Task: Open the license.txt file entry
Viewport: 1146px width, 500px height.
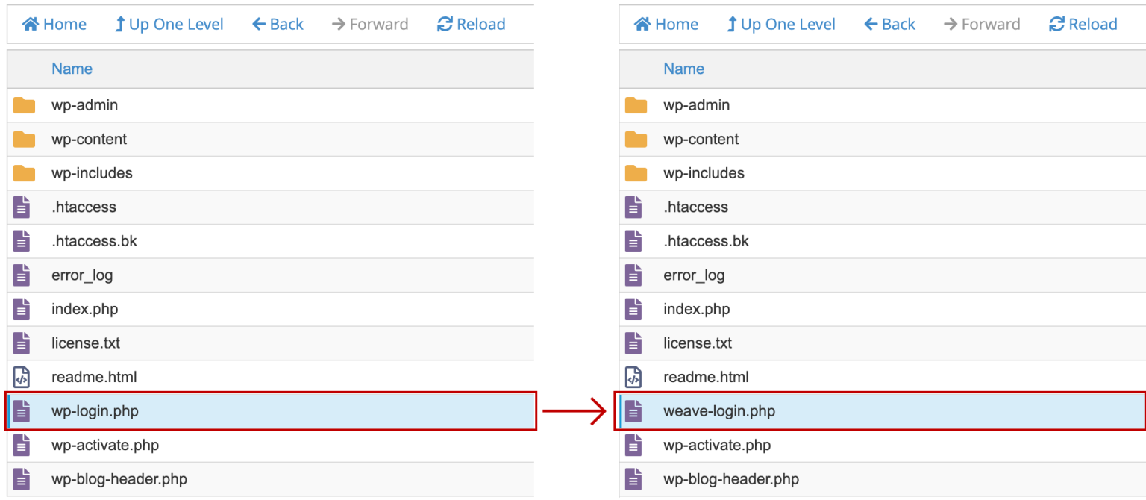Action: [86, 343]
